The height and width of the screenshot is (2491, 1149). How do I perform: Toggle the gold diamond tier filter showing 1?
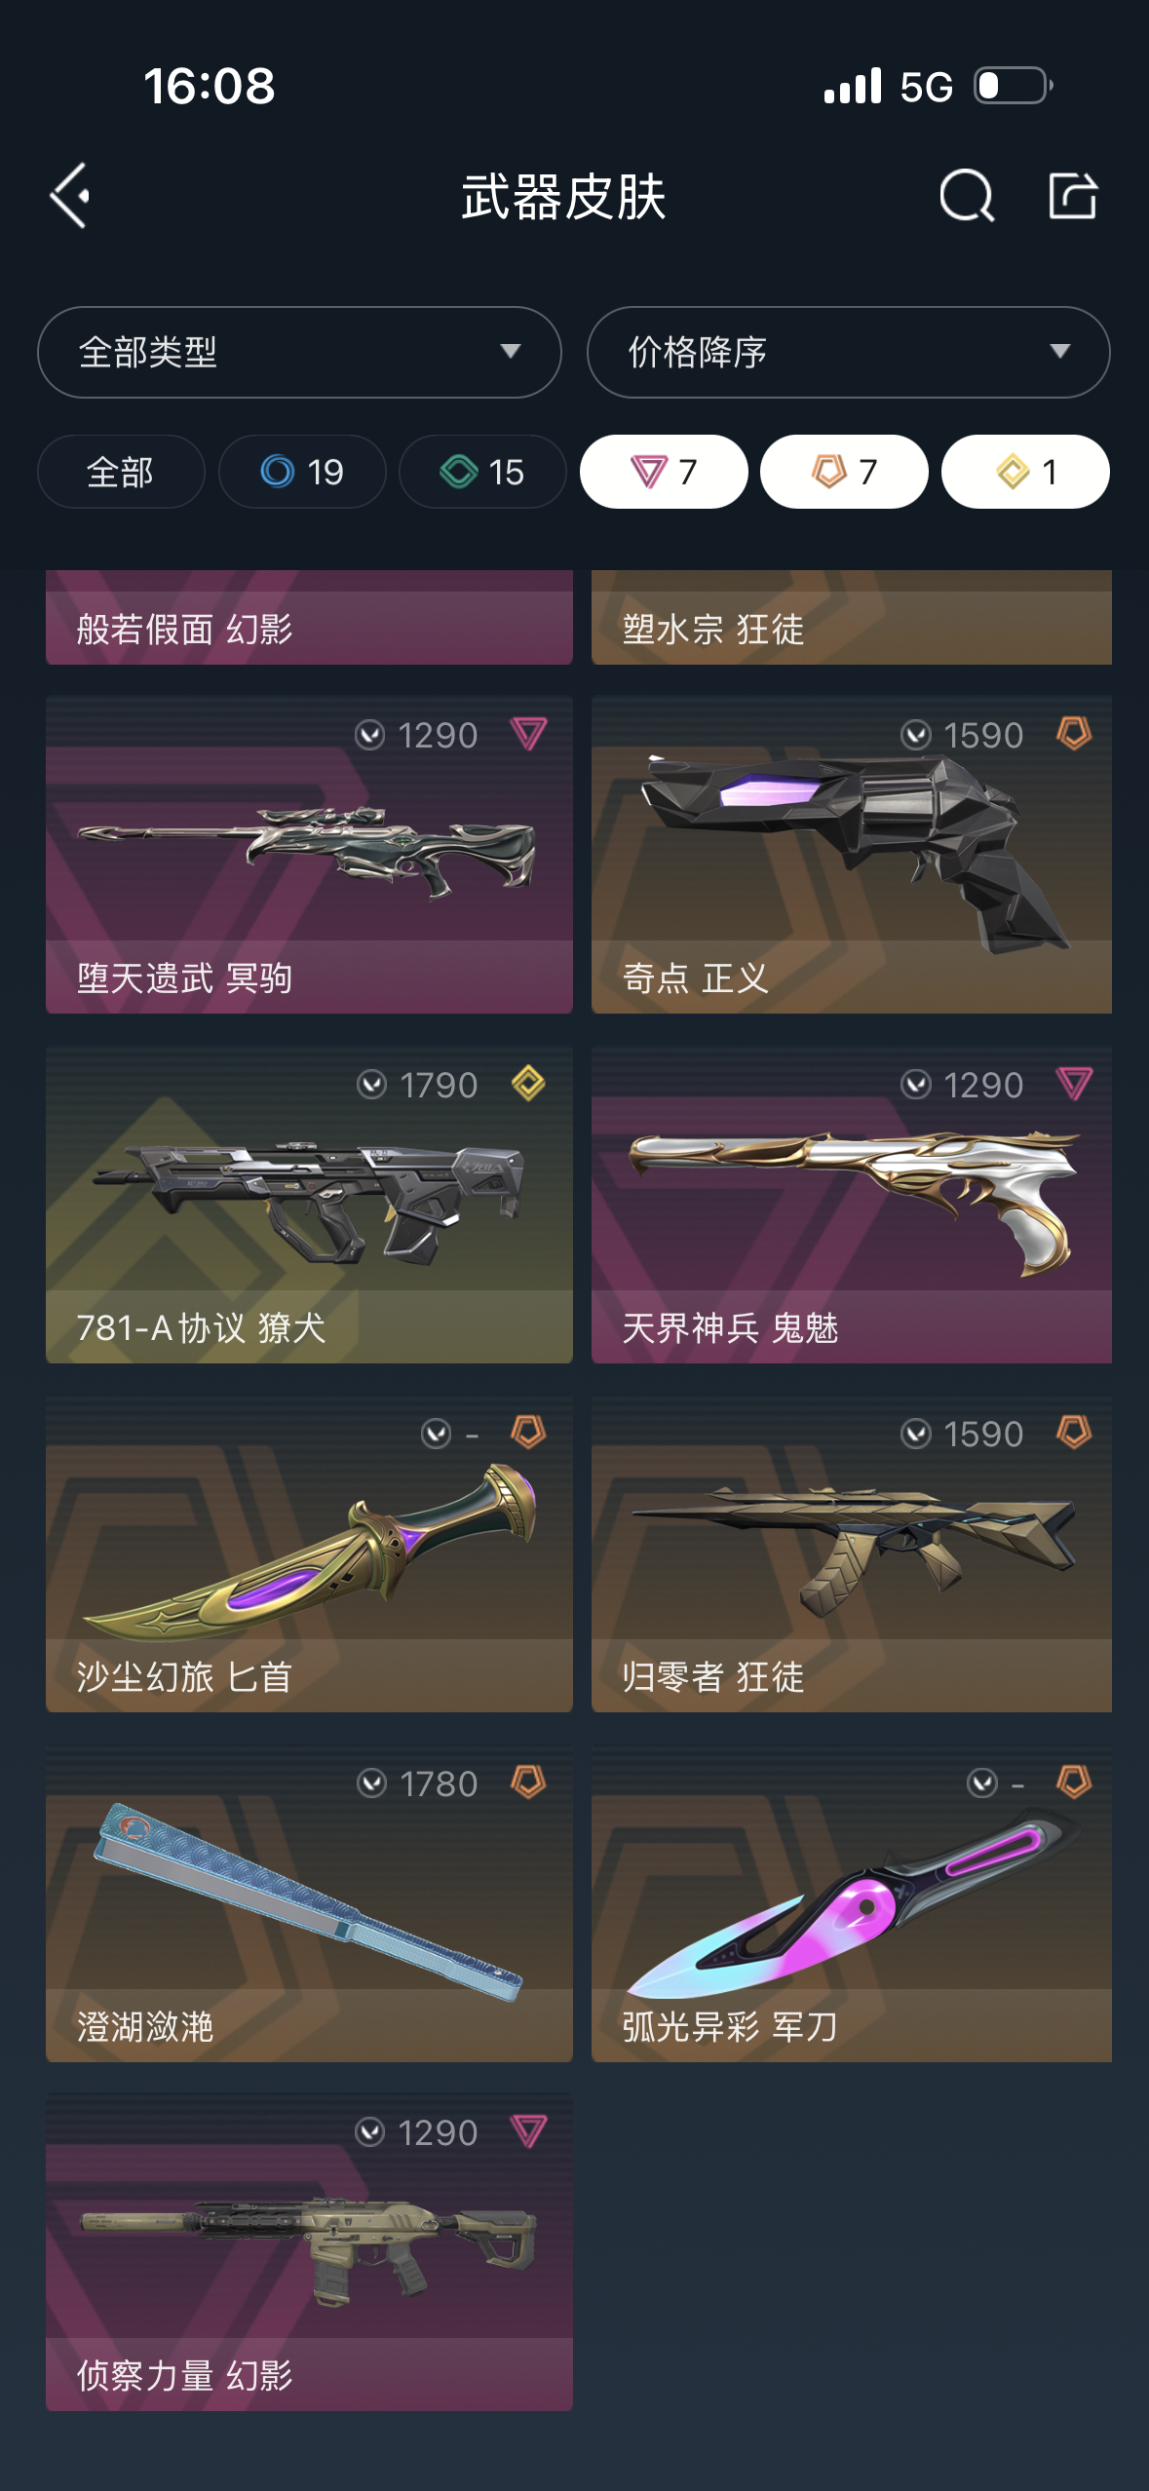click(1025, 472)
